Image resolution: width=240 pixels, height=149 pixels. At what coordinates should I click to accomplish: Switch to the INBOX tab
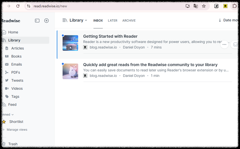(x=98, y=21)
